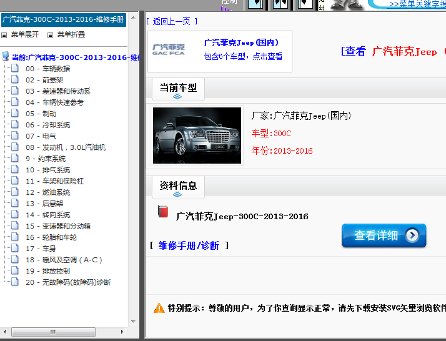446x341 pixels.
Task: Click the page icon beside 02 - 前悬架
Action: pyautogui.click(x=15, y=79)
